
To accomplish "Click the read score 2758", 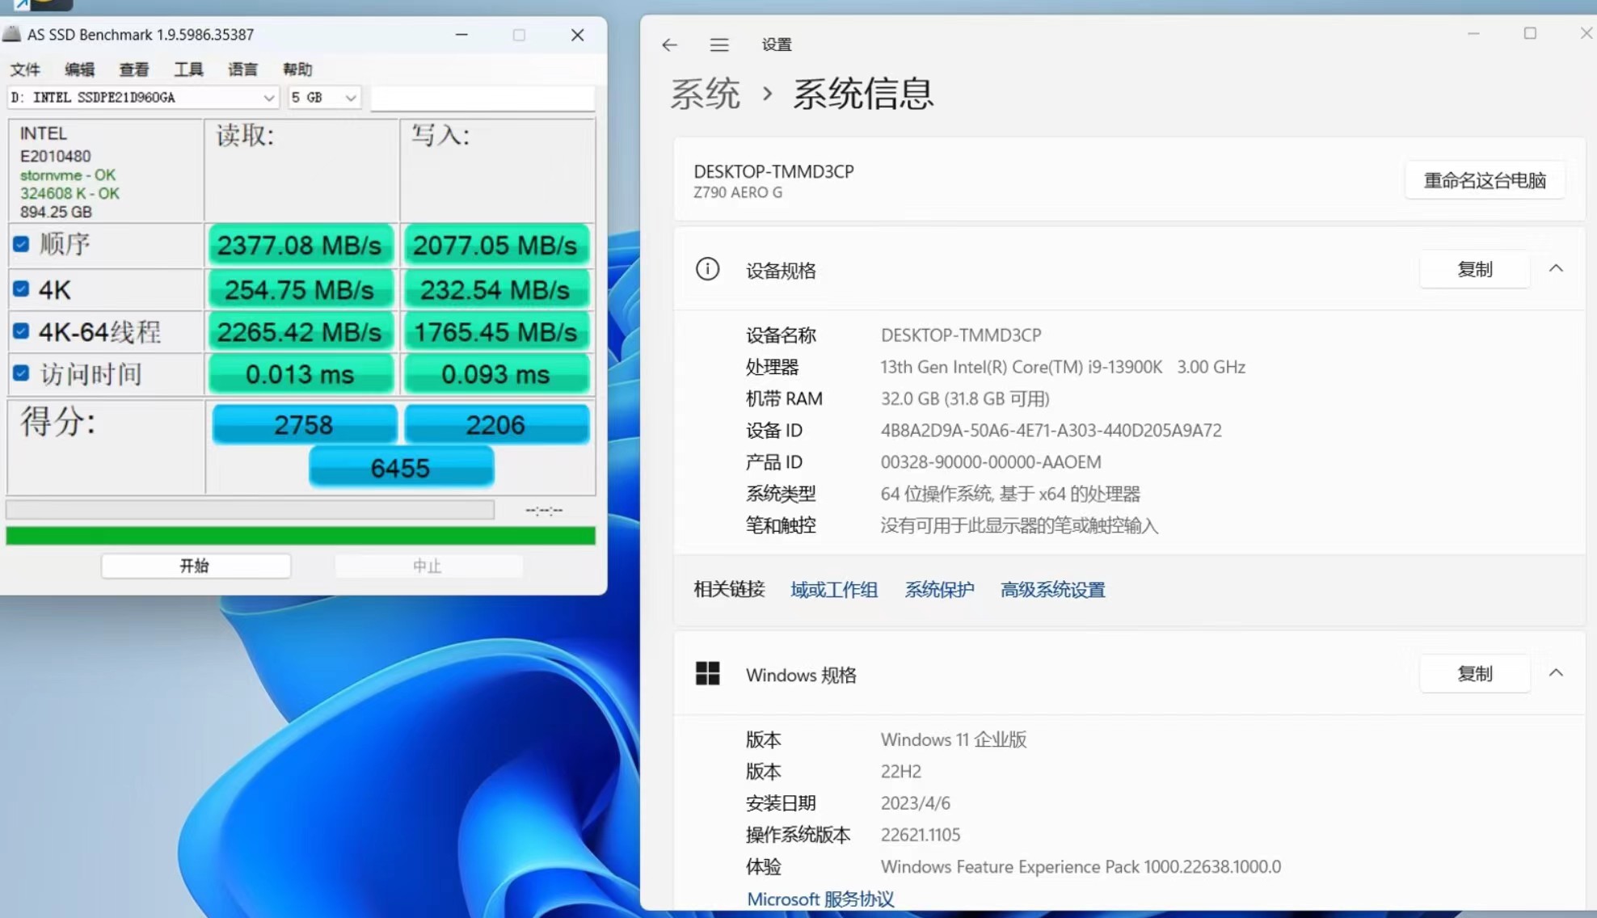I will (x=304, y=424).
